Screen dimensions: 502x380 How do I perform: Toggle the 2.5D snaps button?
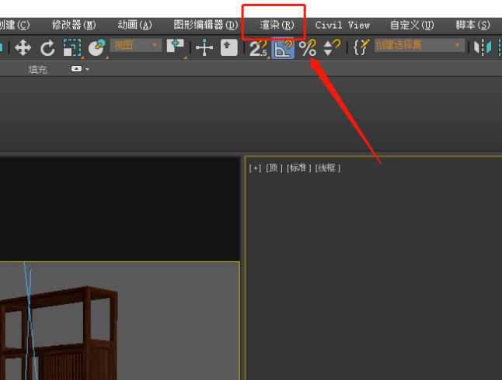coord(258,48)
